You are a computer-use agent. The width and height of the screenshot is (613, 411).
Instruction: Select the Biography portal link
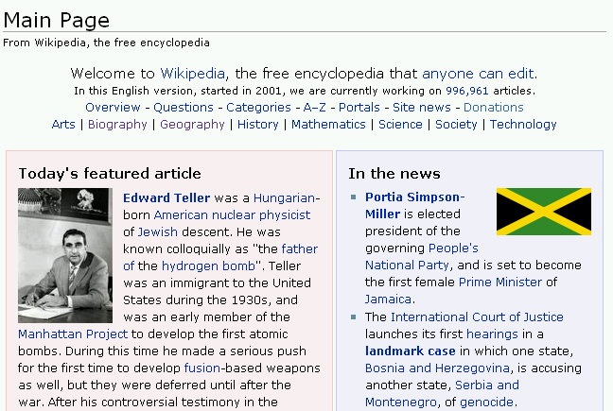[117, 125]
